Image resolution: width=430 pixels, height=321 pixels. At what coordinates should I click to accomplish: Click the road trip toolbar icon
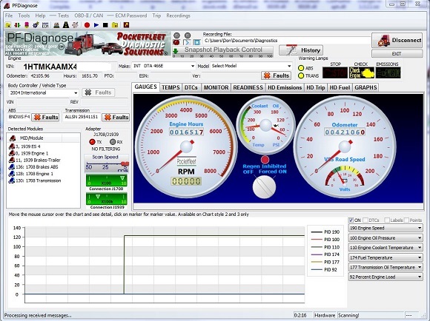click(x=66, y=25)
